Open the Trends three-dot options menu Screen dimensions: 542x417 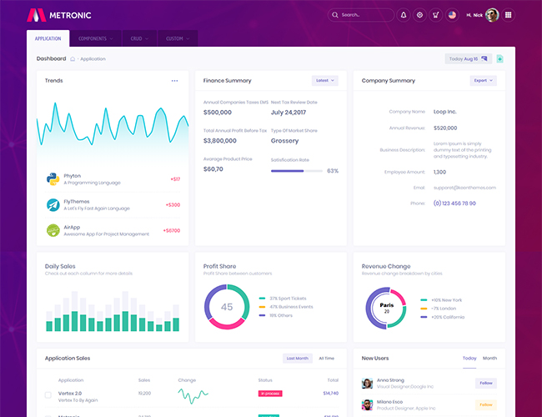pos(174,81)
